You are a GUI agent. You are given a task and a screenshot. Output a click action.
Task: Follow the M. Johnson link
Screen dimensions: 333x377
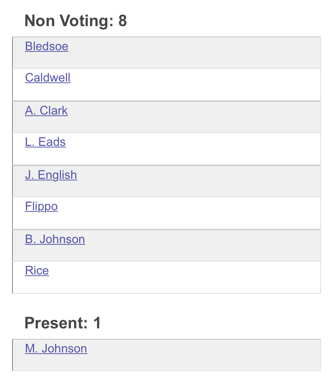point(56,348)
